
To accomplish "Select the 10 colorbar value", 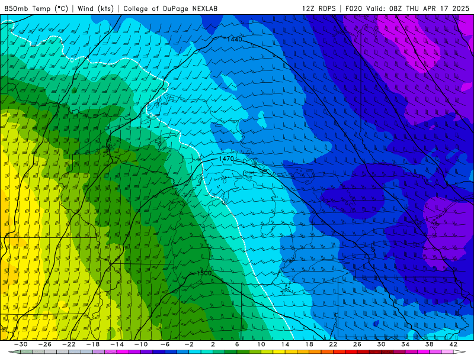I will (x=261, y=344).
